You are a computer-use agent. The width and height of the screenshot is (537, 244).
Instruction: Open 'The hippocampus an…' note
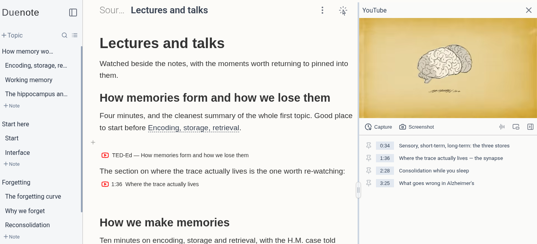36,94
